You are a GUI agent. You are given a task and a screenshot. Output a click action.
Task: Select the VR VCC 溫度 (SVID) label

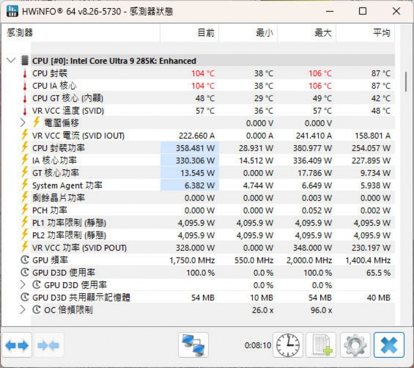point(68,111)
